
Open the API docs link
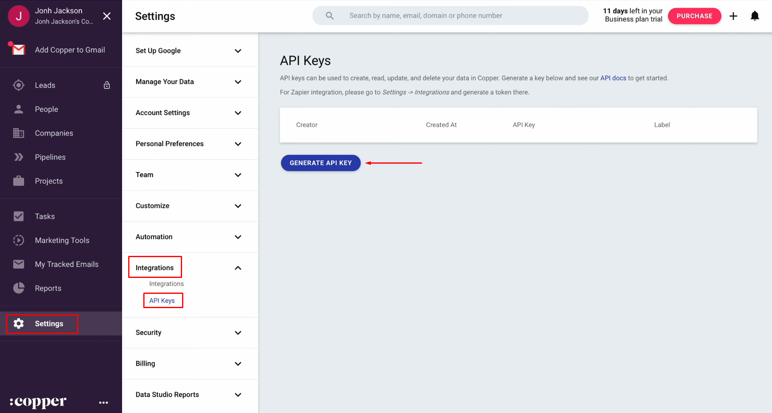613,78
